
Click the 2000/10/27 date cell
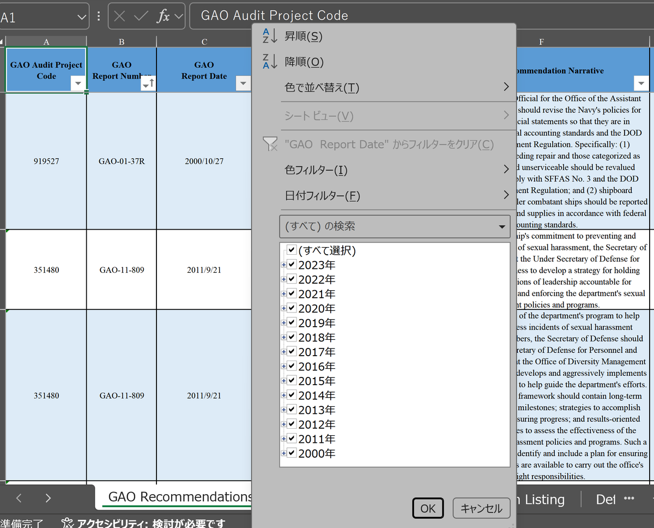(204, 161)
